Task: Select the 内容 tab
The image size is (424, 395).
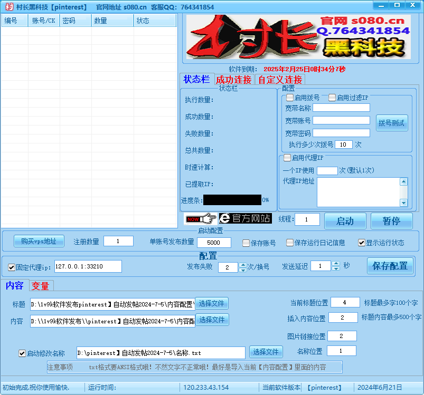Action: pyautogui.click(x=15, y=285)
